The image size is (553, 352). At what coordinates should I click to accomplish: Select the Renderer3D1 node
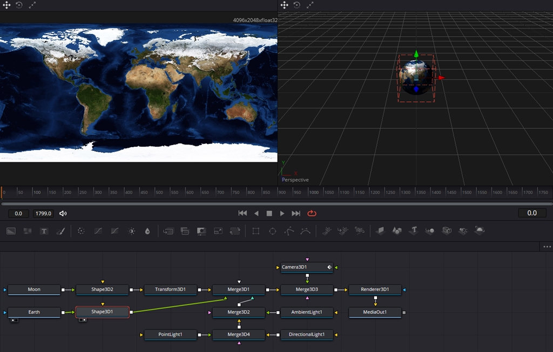pos(375,289)
